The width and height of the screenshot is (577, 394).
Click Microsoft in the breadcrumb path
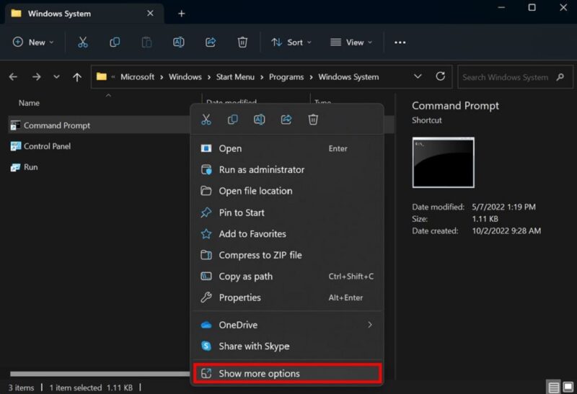coord(137,77)
